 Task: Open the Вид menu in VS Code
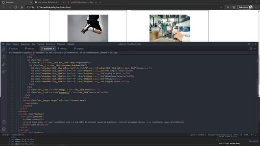click(x=33, y=44)
